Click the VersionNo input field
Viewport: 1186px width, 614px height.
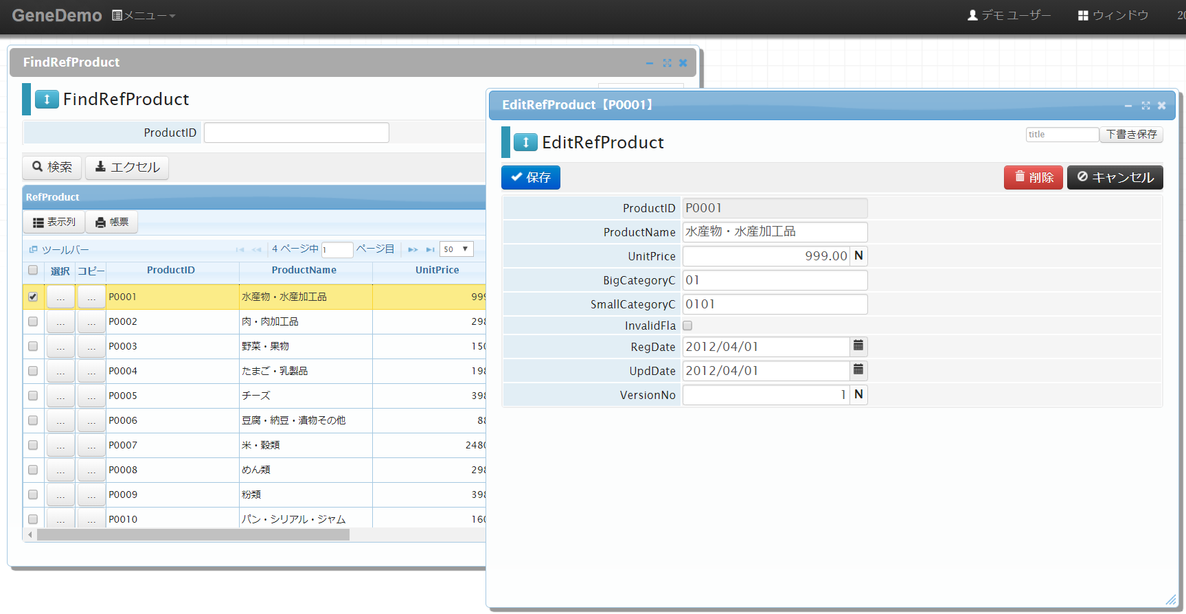tap(766, 394)
